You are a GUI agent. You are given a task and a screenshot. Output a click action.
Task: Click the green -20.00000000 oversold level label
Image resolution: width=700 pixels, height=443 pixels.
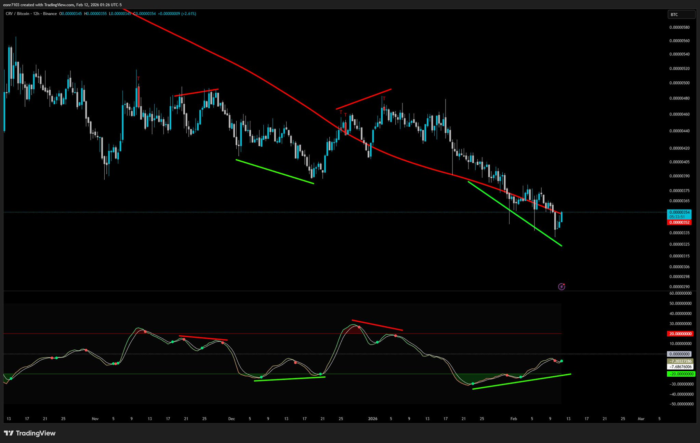pos(681,374)
